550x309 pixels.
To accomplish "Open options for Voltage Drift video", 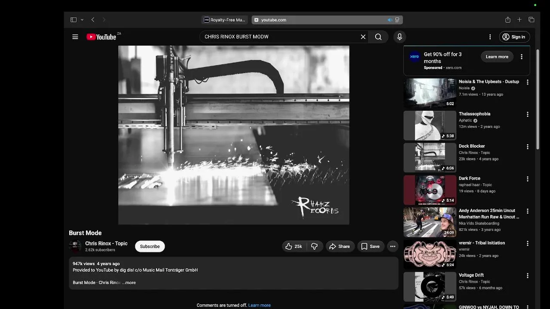I will tap(528, 276).
